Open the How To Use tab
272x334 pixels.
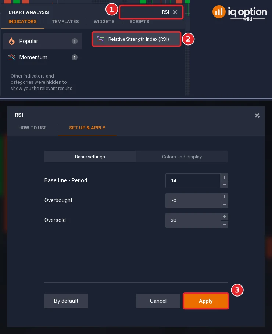[32, 128]
